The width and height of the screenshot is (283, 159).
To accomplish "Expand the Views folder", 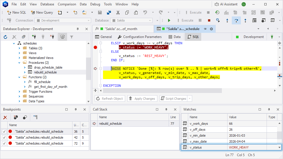I will (19, 53).
